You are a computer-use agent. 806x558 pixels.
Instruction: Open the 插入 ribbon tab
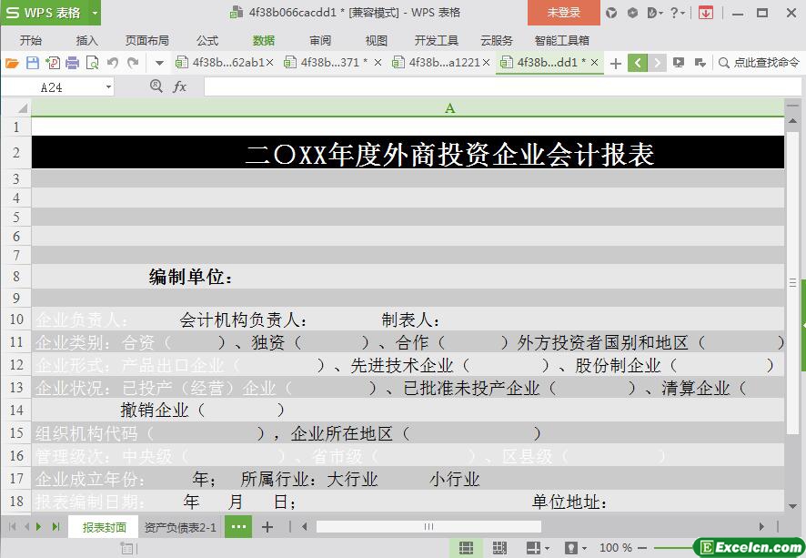tap(86, 41)
